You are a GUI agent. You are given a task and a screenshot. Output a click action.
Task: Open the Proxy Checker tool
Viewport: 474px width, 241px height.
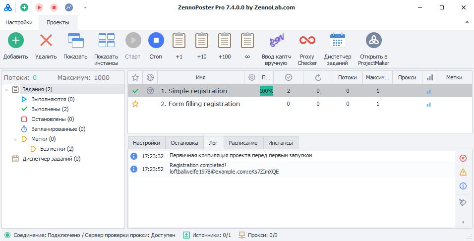[307, 40]
